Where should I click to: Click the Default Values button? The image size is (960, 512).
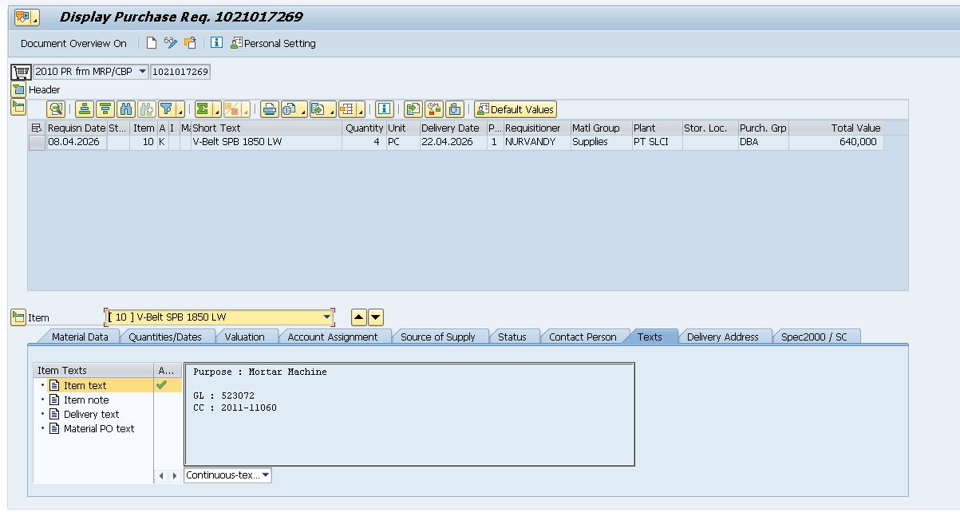(516, 109)
